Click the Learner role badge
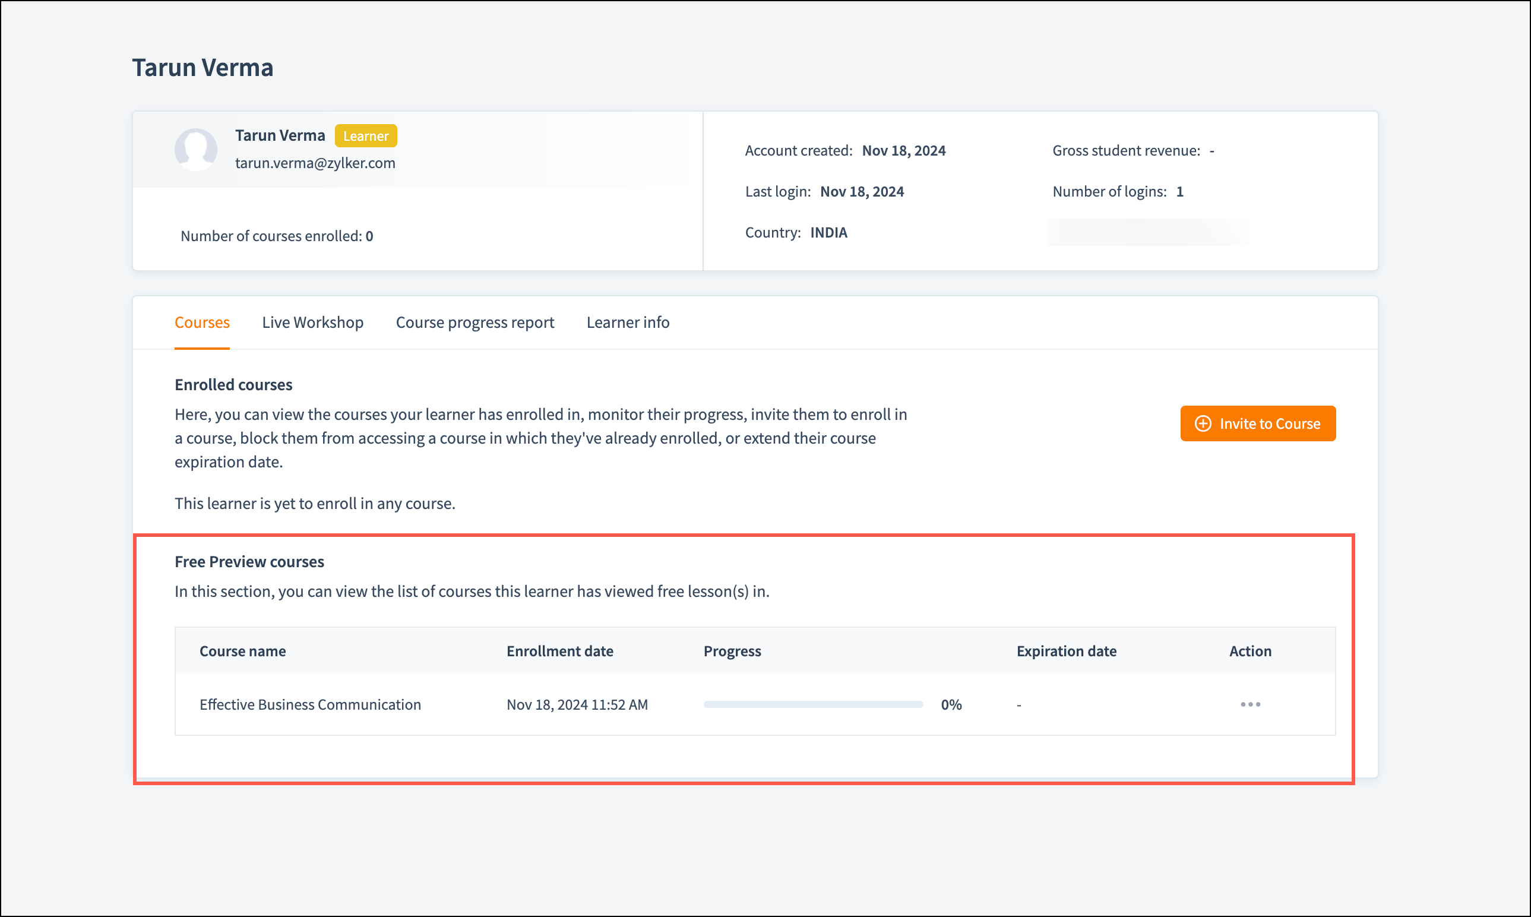Image resolution: width=1531 pixels, height=917 pixels. pos(366,136)
